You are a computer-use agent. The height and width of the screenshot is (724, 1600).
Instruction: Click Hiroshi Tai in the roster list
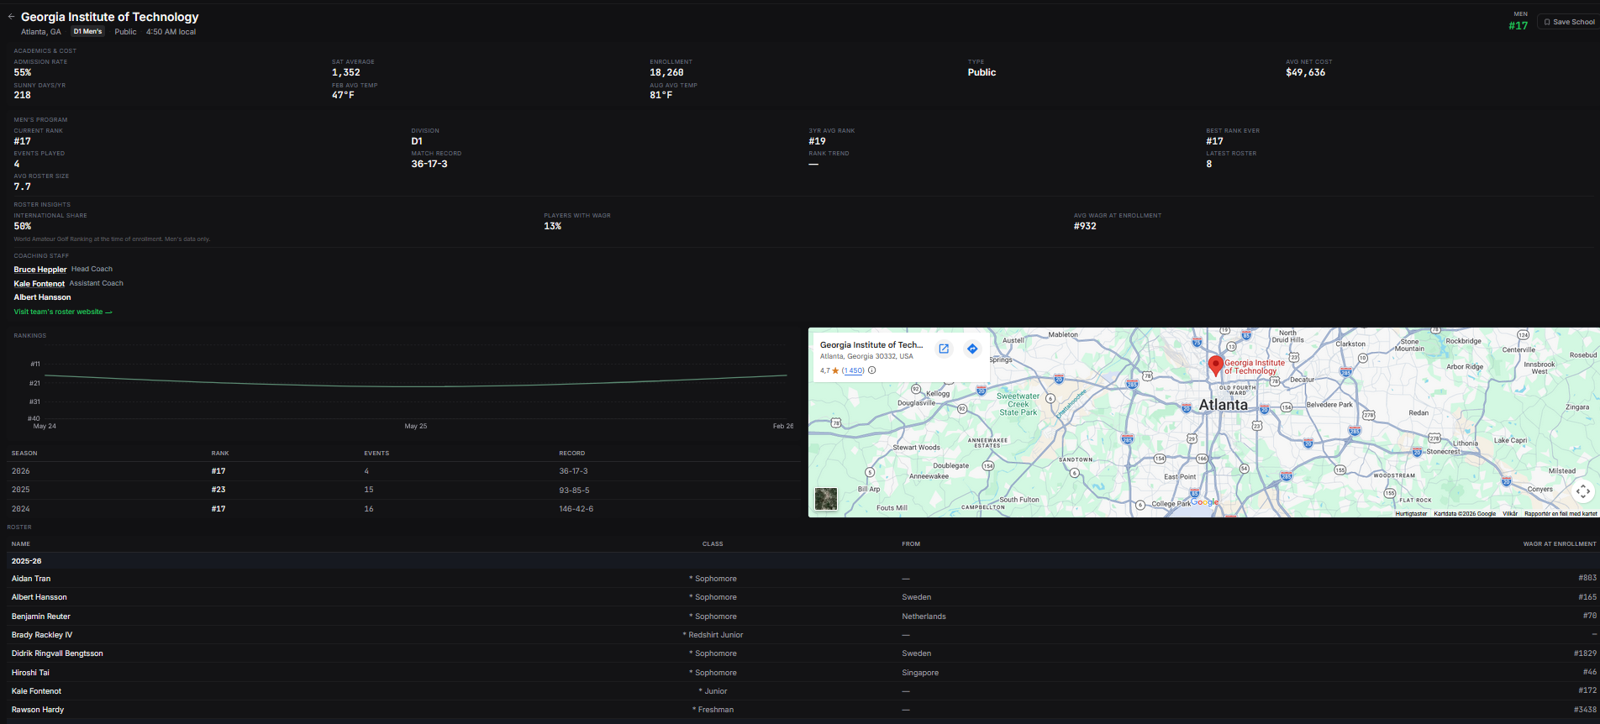(x=30, y=673)
